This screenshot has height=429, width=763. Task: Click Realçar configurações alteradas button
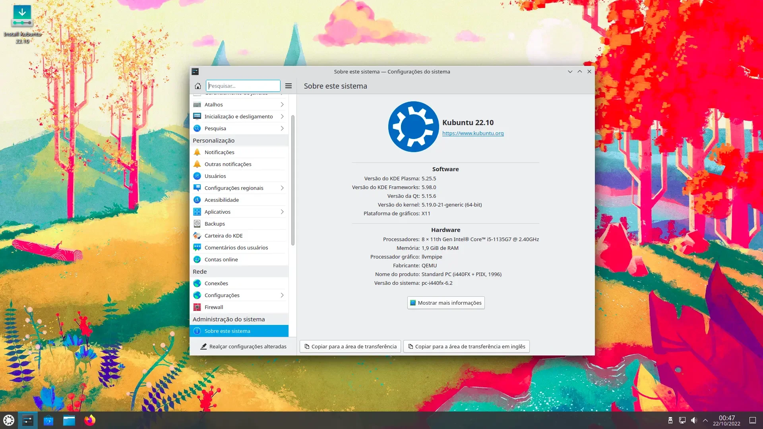(243, 346)
